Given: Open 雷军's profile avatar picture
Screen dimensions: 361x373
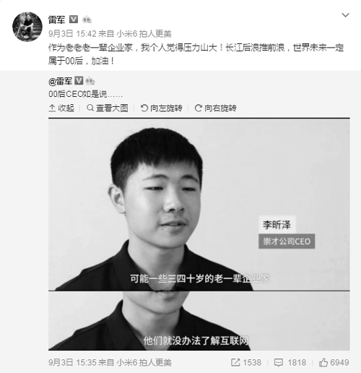Looking at the screenshot, I should pyautogui.click(x=27, y=27).
